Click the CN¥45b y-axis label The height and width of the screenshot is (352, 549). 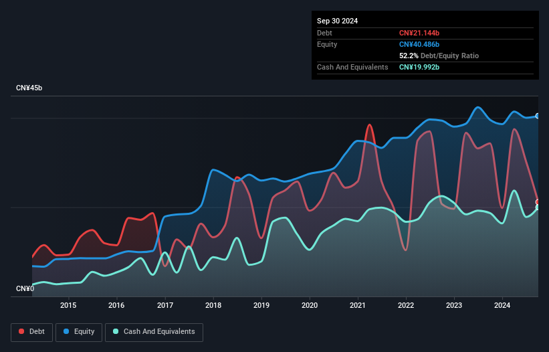coord(29,88)
